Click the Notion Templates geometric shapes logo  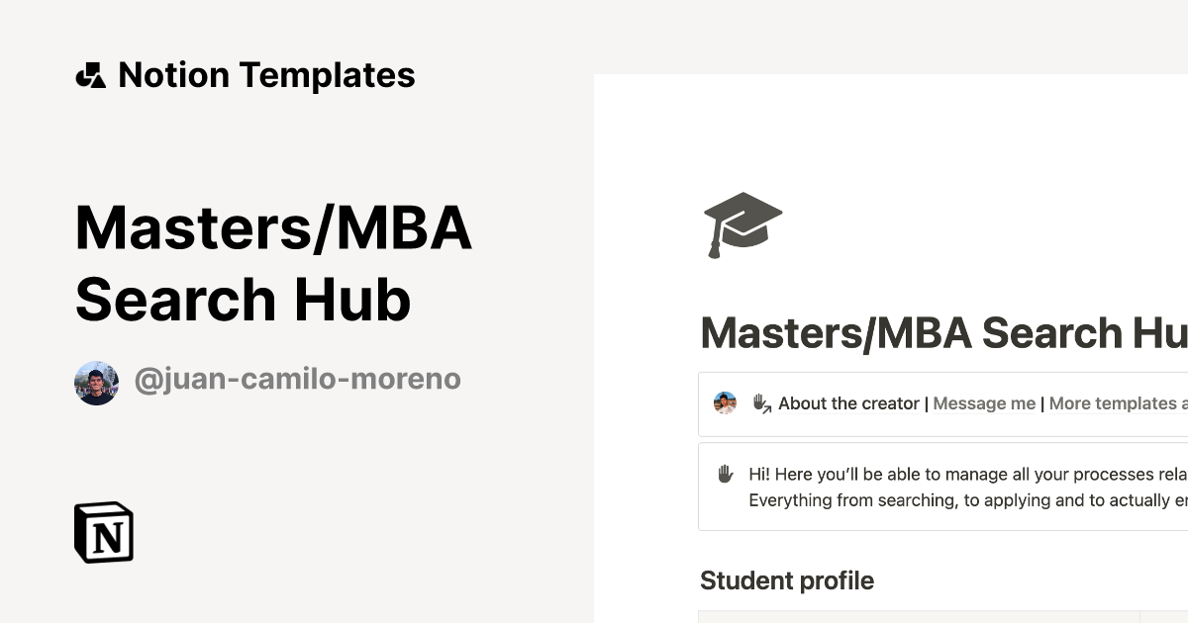[92, 74]
